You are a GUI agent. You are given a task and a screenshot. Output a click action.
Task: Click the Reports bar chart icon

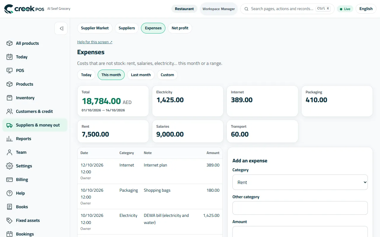[x=9, y=139]
